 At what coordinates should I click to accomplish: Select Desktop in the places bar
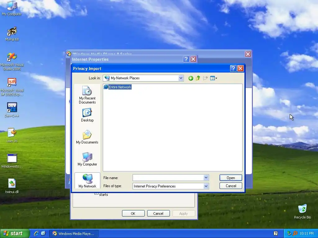click(87, 115)
